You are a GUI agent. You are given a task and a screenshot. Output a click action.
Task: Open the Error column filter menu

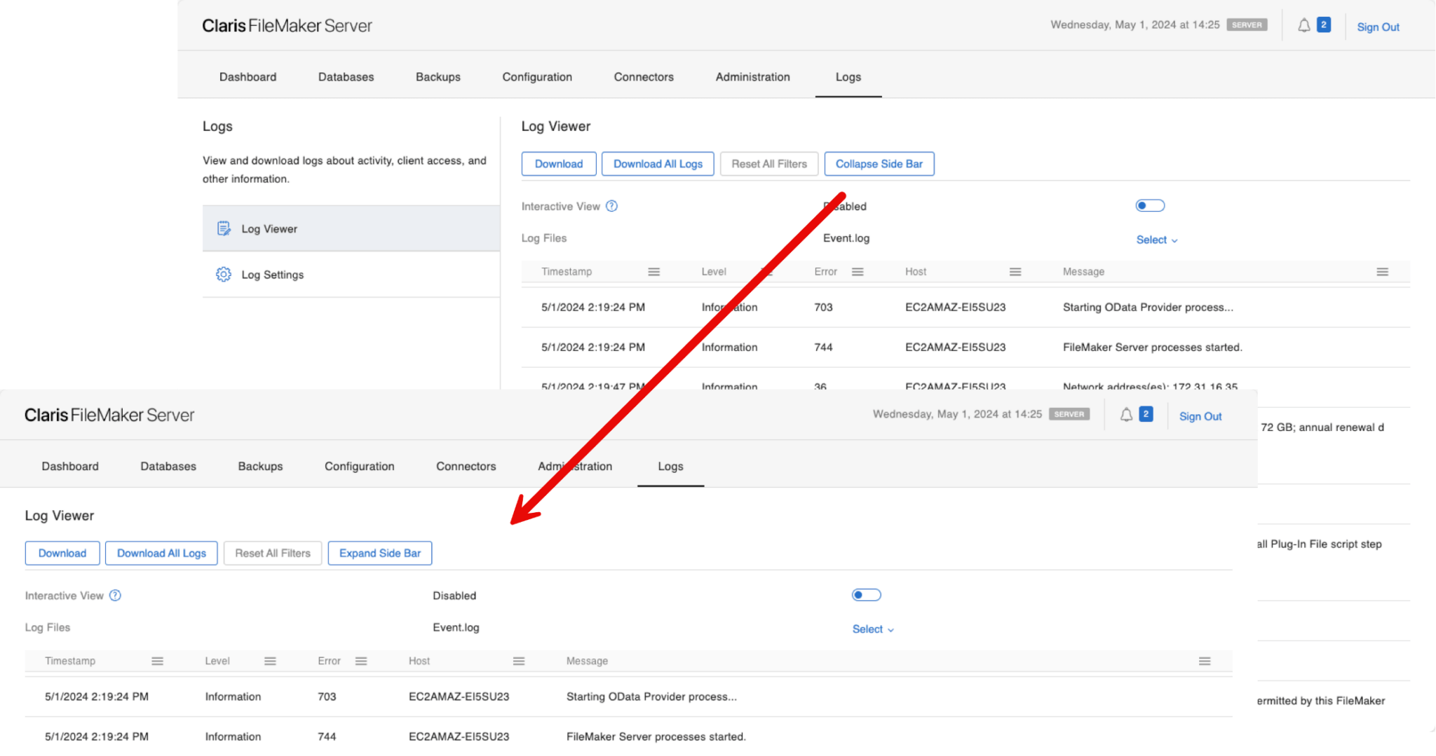click(x=857, y=272)
